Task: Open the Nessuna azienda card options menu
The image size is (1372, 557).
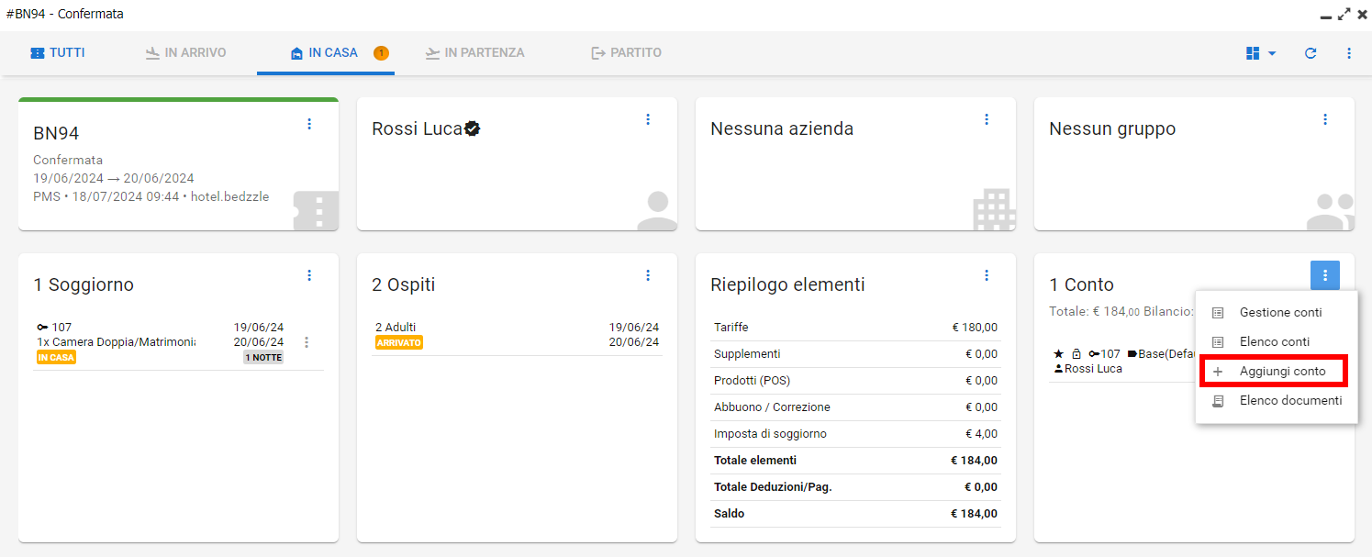Action: (987, 119)
